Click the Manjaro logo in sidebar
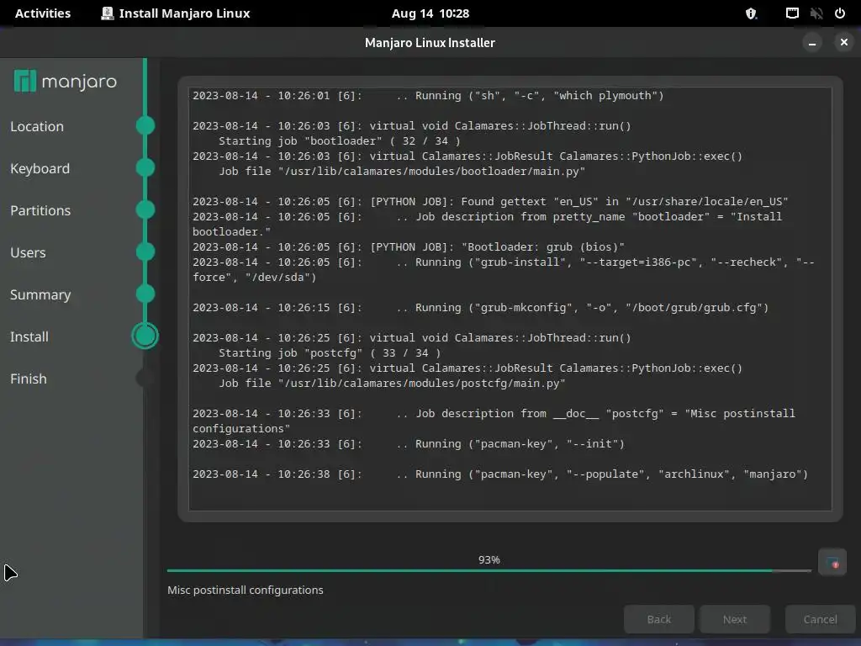 [x=65, y=82]
